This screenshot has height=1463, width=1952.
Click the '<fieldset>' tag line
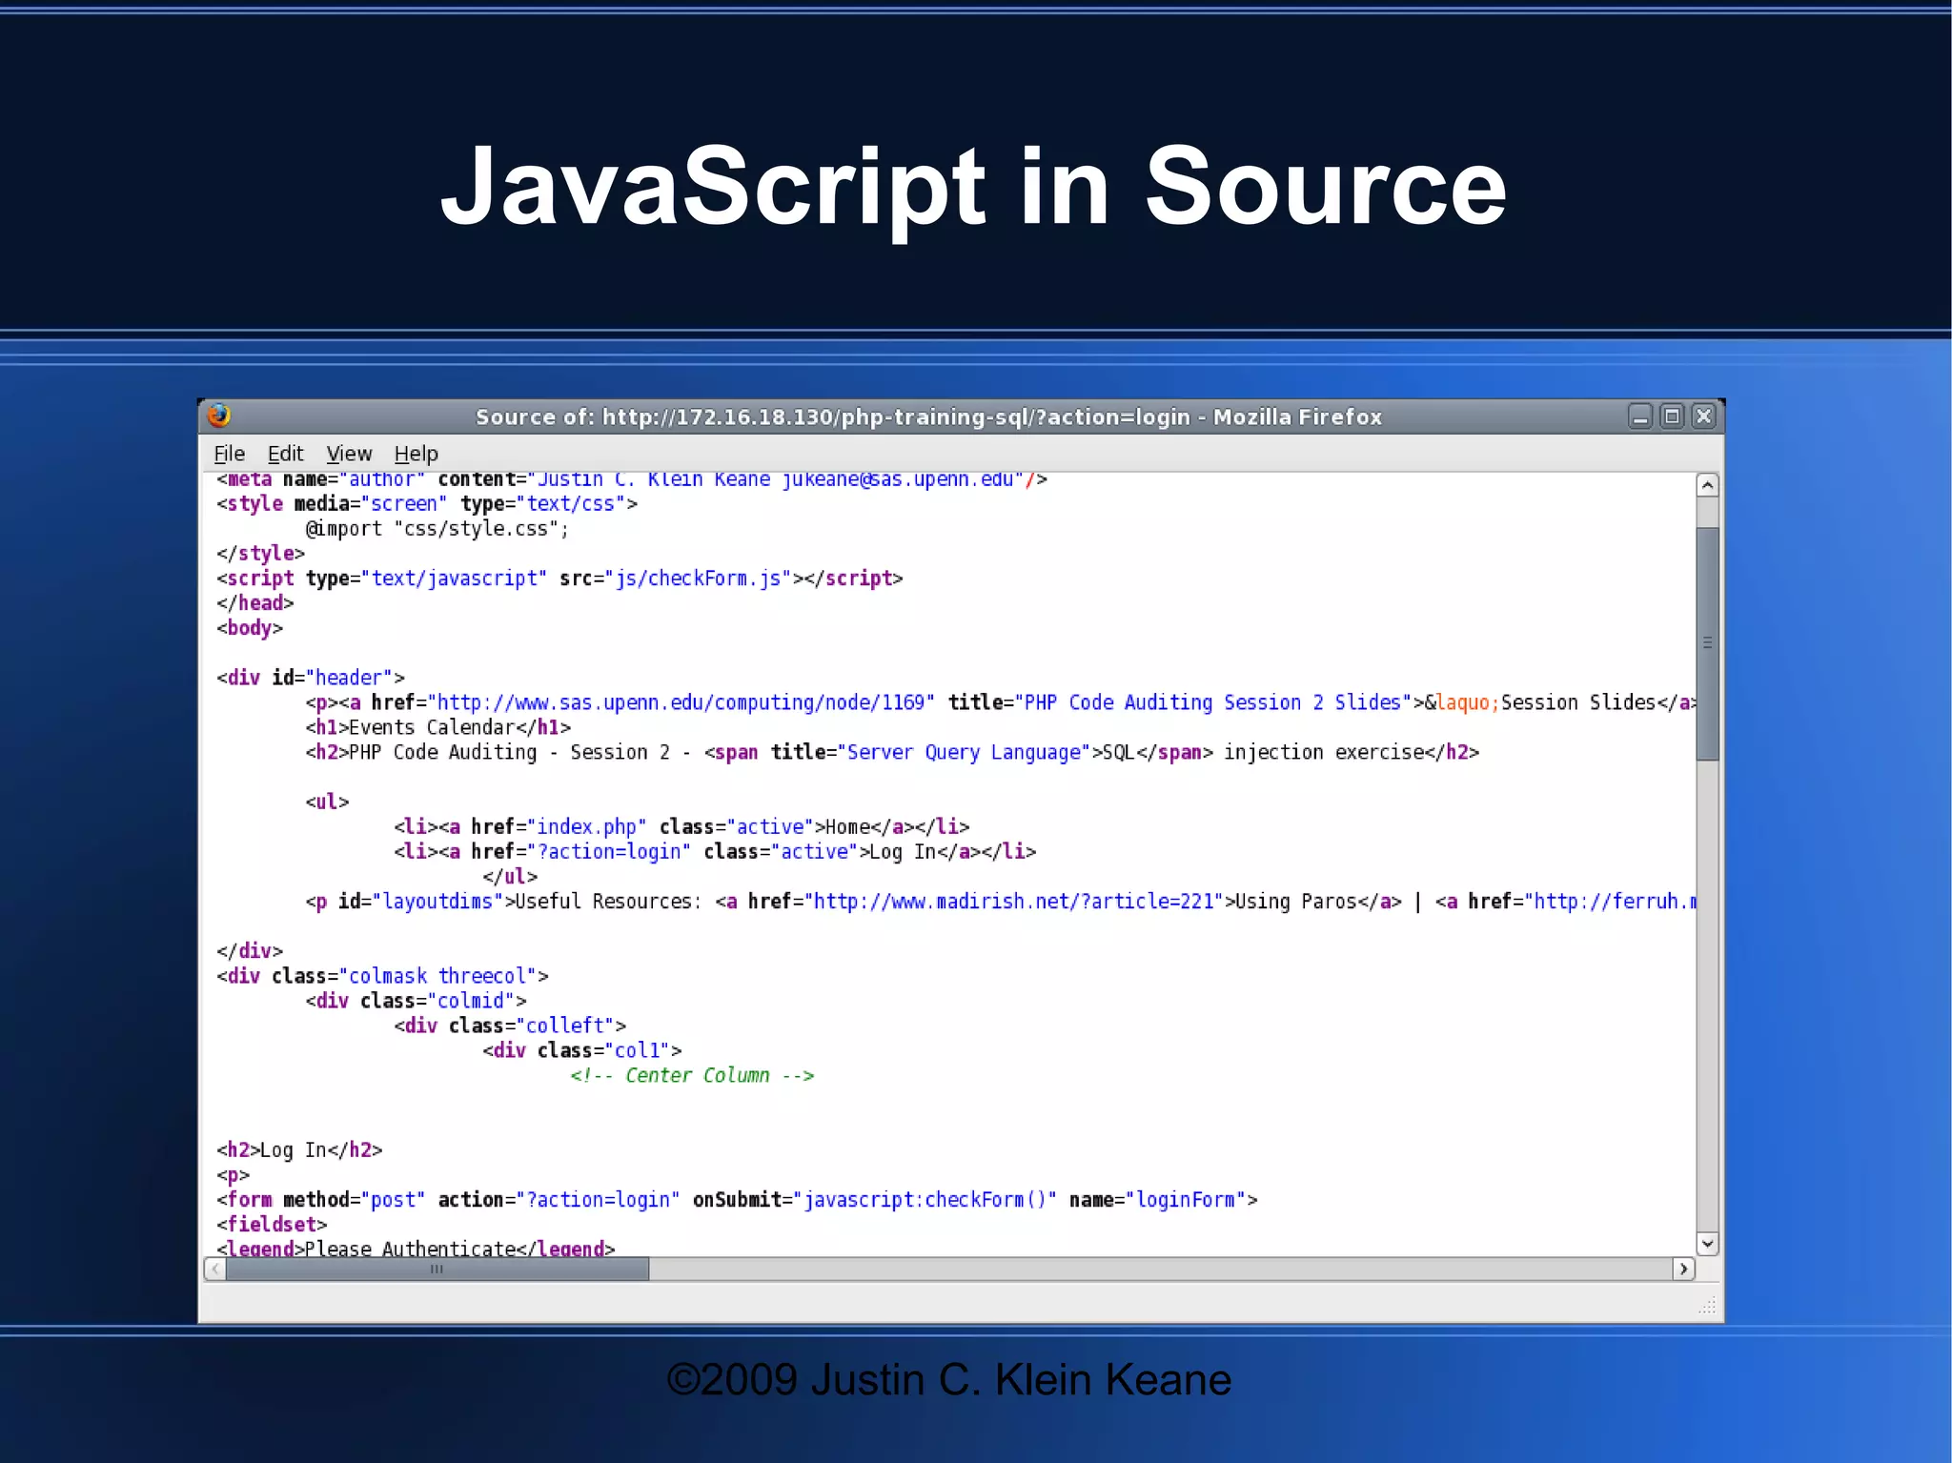[272, 1225]
